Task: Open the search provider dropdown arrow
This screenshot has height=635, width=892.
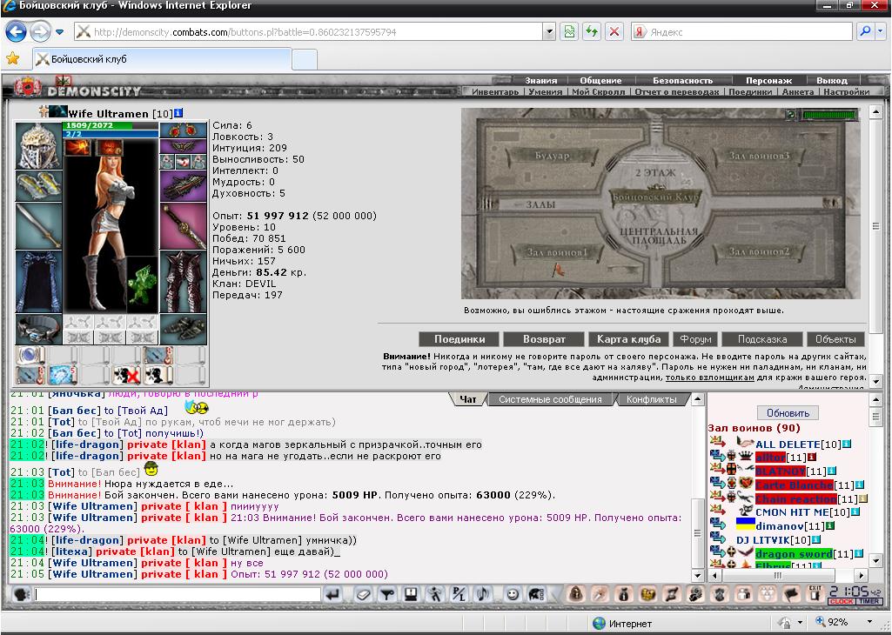Action: [881, 32]
